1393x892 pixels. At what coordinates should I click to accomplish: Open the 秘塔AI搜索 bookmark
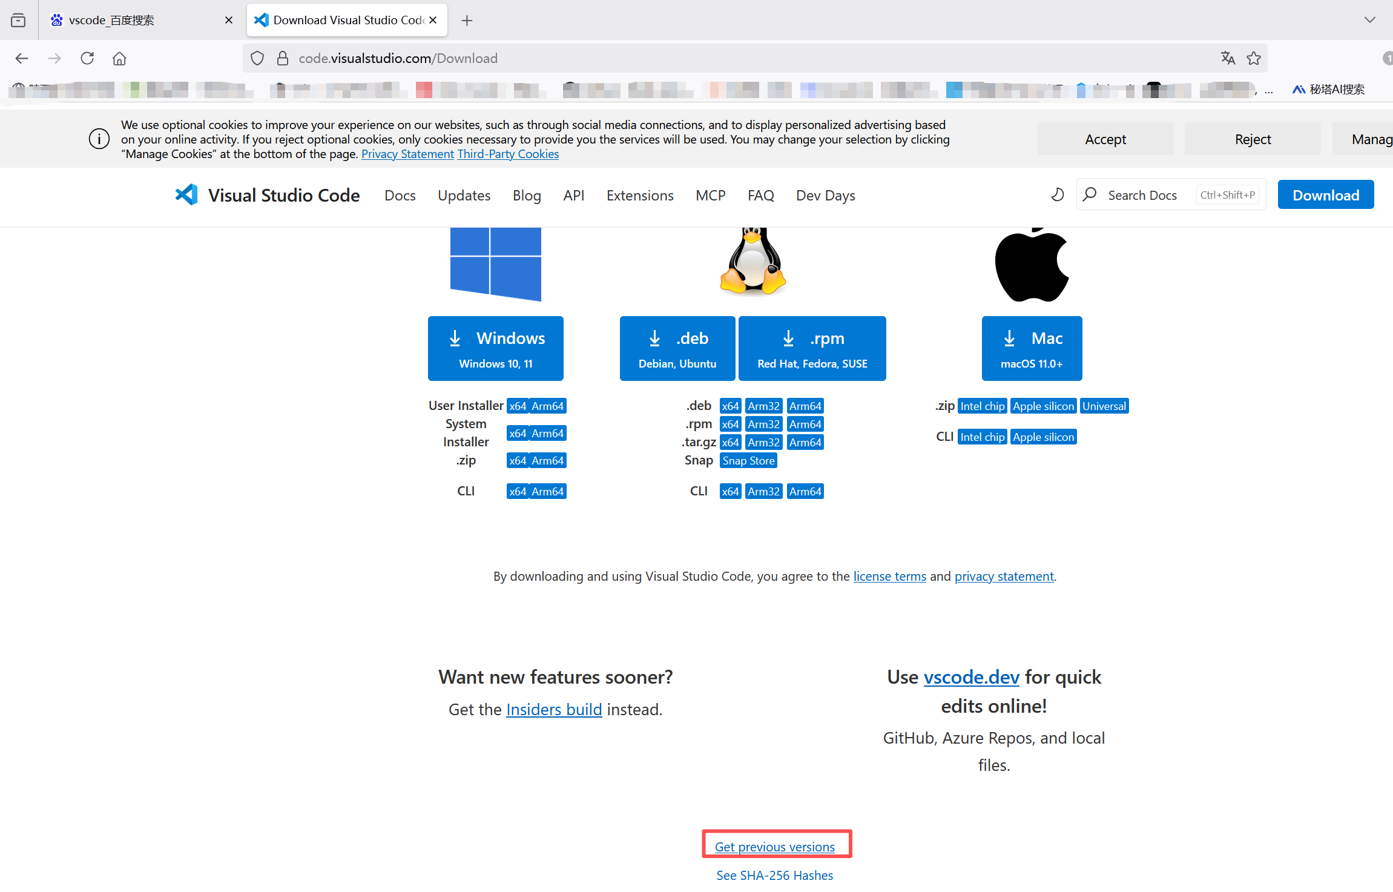click(1330, 89)
